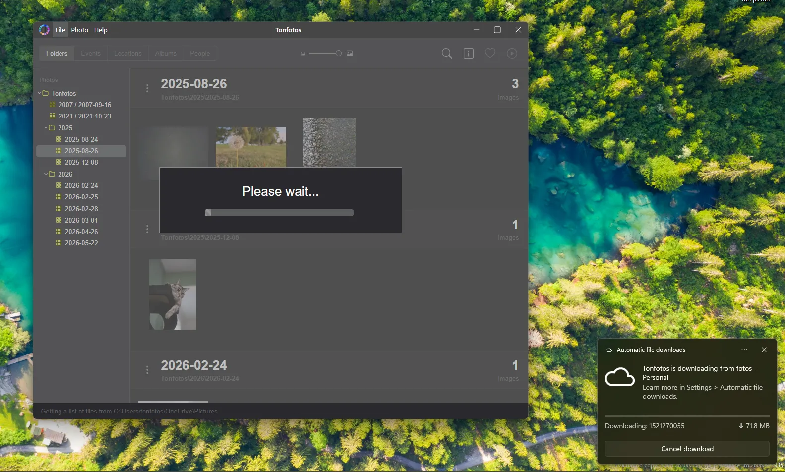The height and width of the screenshot is (472, 785).
Task: Click the Tonfotos app logo icon
Action: 44,30
